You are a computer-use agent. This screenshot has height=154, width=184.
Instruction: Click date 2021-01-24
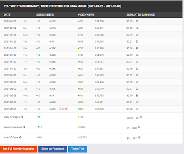[x=10, y=28]
